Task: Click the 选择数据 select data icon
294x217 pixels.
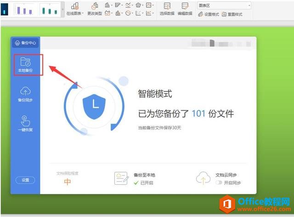Action: tap(167, 6)
